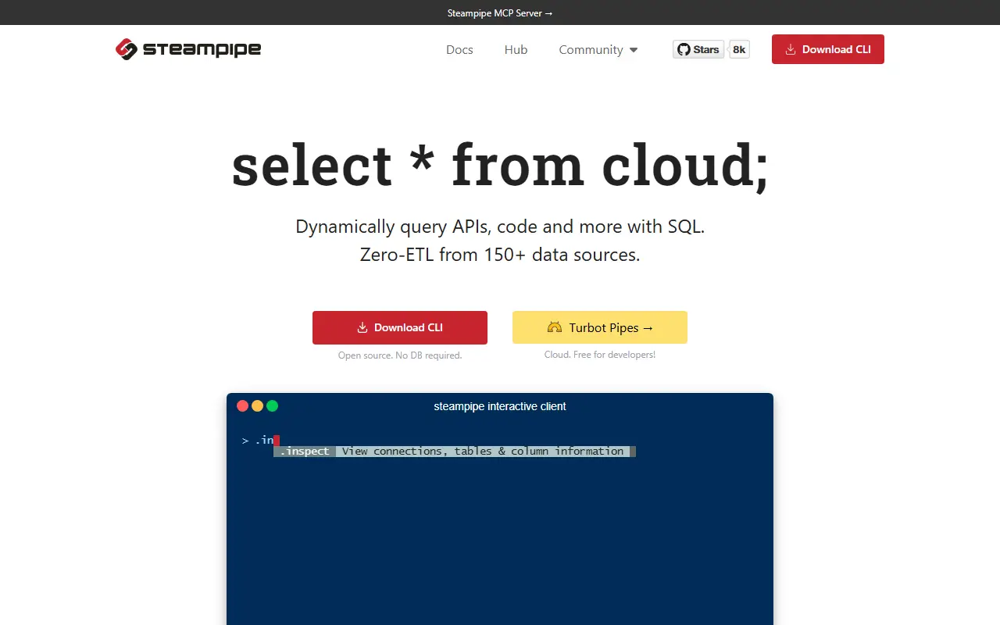Click the 'steampipe interactive client' terminal title
1000x625 pixels.
pos(500,406)
